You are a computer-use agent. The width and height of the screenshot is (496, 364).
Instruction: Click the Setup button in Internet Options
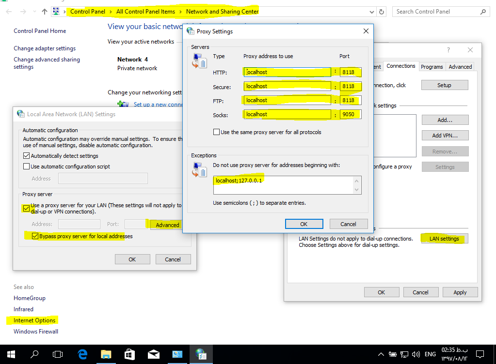(445, 85)
